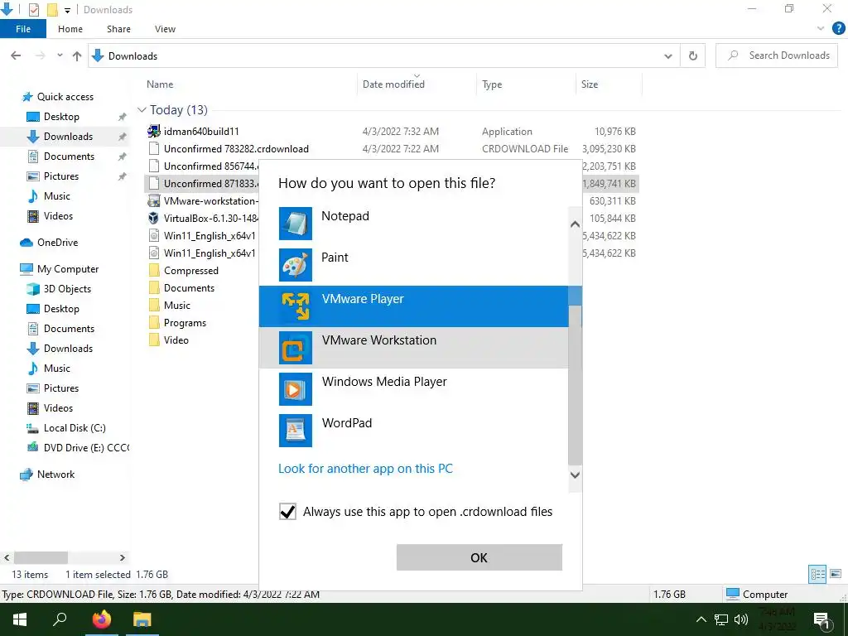
Task: Collapse the Today (13) group
Action: click(142, 110)
